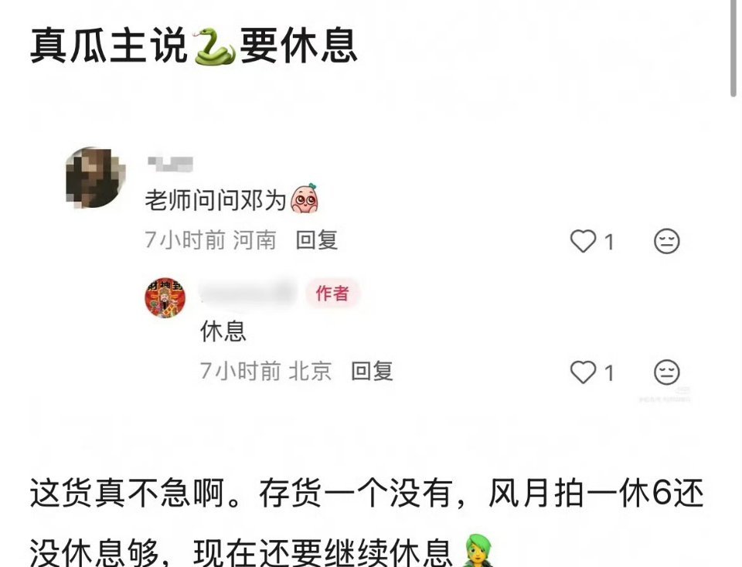The height and width of the screenshot is (567, 742).
Task: Like the comment from Henan
Action: (583, 241)
